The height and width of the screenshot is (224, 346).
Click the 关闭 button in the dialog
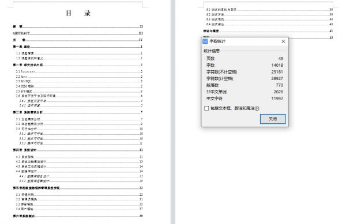273,119
